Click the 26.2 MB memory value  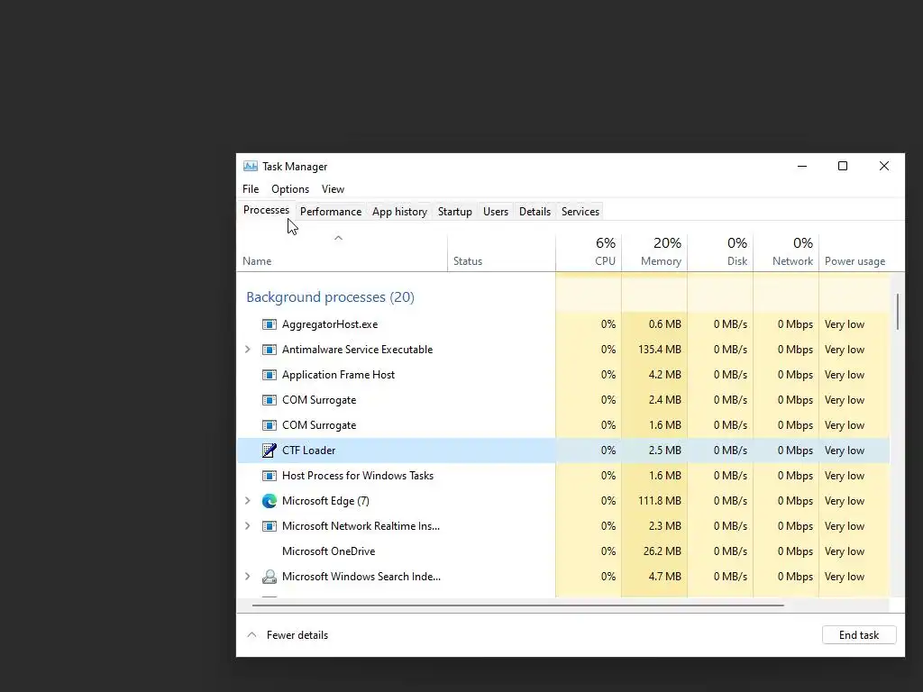pyautogui.click(x=663, y=551)
